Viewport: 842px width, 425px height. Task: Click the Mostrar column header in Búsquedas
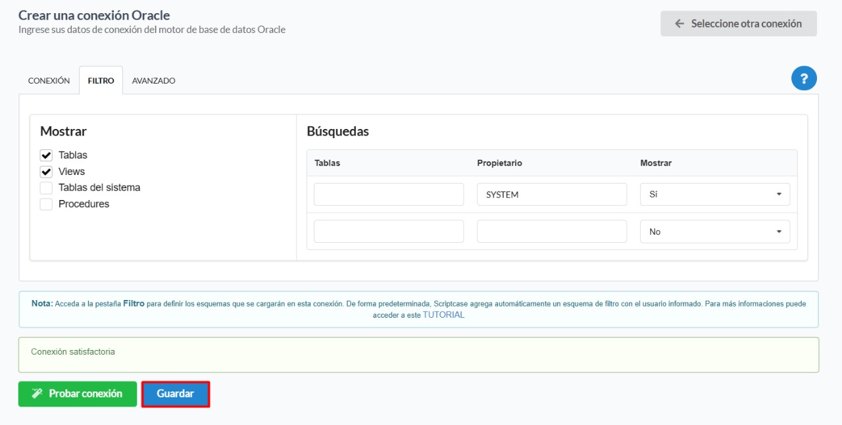pos(656,163)
